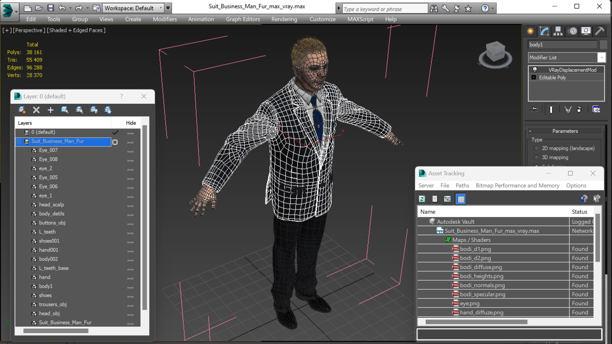Click the keyword search input field
The height and width of the screenshot is (344, 612).
385,9
